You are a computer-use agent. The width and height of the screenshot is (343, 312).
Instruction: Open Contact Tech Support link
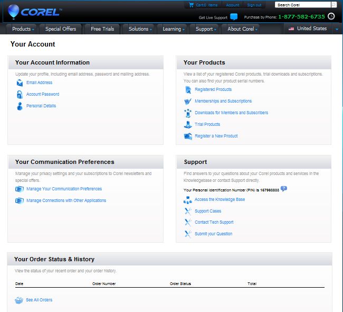pyautogui.click(x=214, y=222)
